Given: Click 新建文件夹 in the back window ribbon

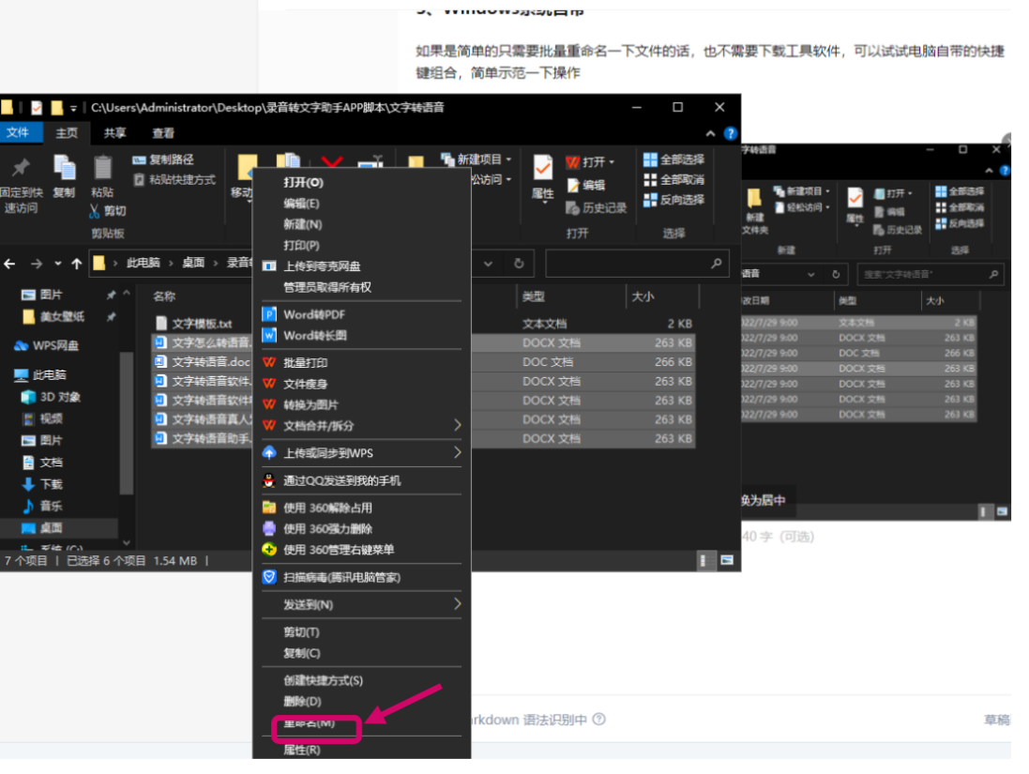Looking at the screenshot, I should point(755,211).
